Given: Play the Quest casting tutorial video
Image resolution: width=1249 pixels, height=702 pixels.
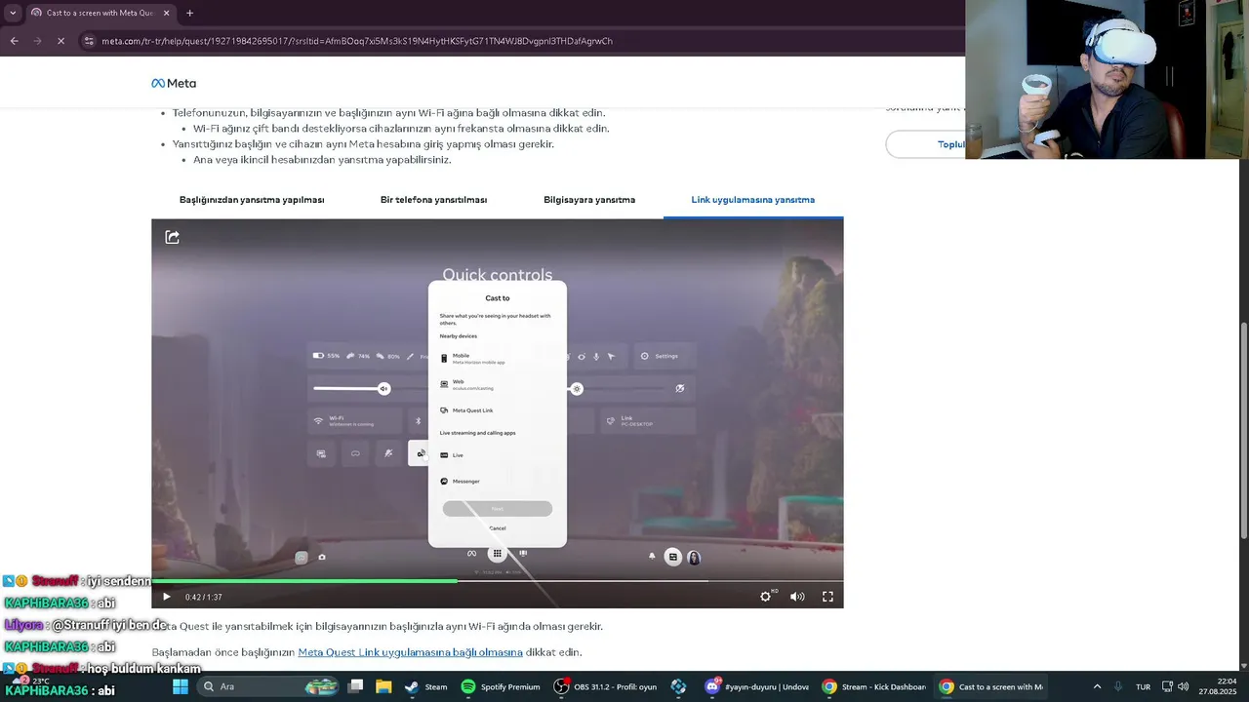Looking at the screenshot, I should (166, 597).
